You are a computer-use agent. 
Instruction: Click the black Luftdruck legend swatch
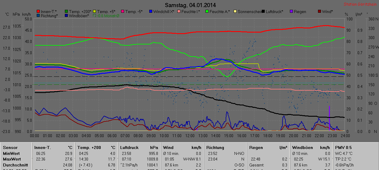263,12
